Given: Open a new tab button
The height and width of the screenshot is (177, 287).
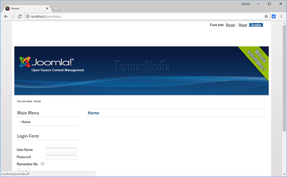Looking at the screenshot, I should pyautogui.click(x=57, y=8).
